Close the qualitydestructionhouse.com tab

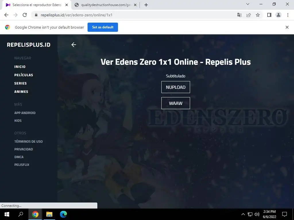point(135,5)
